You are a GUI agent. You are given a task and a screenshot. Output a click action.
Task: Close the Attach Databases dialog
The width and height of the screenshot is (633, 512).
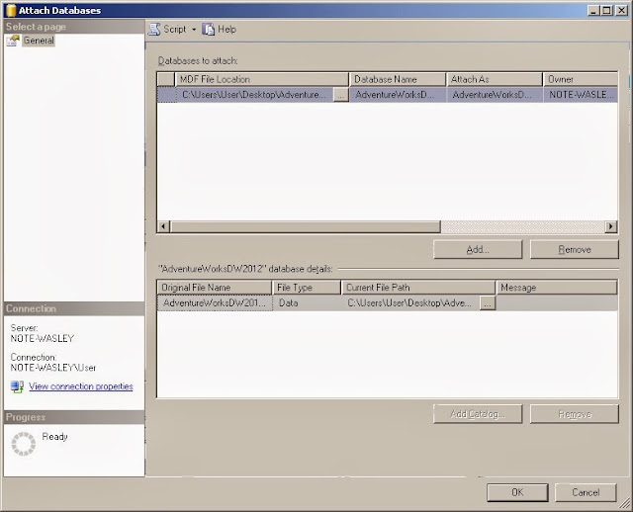[622, 11]
